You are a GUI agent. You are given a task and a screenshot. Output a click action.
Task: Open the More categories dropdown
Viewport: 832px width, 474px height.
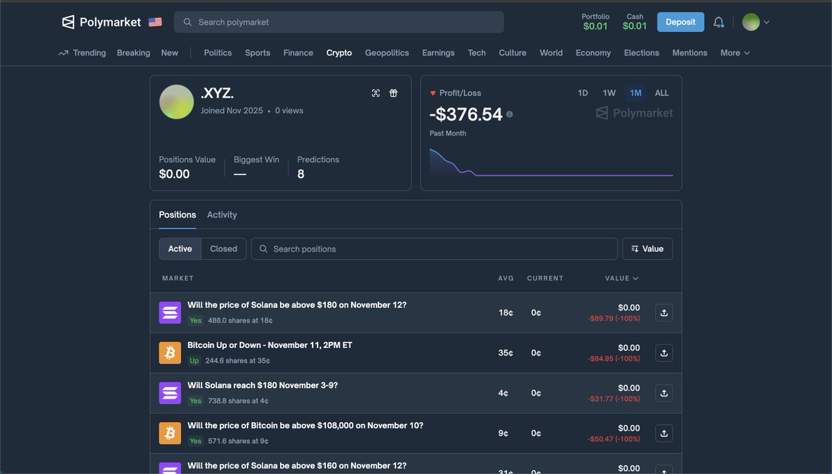click(735, 53)
